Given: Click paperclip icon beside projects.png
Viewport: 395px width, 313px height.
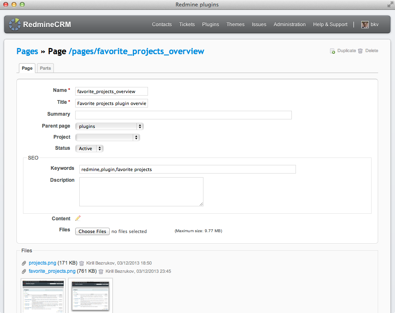Looking at the screenshot, I should click(24, 263).
